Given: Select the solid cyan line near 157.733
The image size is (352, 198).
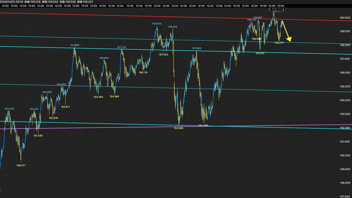Looking at the screenshot, I should [x=176, y=50].
